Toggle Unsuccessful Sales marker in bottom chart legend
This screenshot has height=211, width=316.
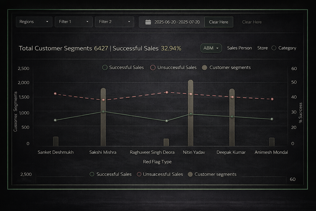(139, 174)
